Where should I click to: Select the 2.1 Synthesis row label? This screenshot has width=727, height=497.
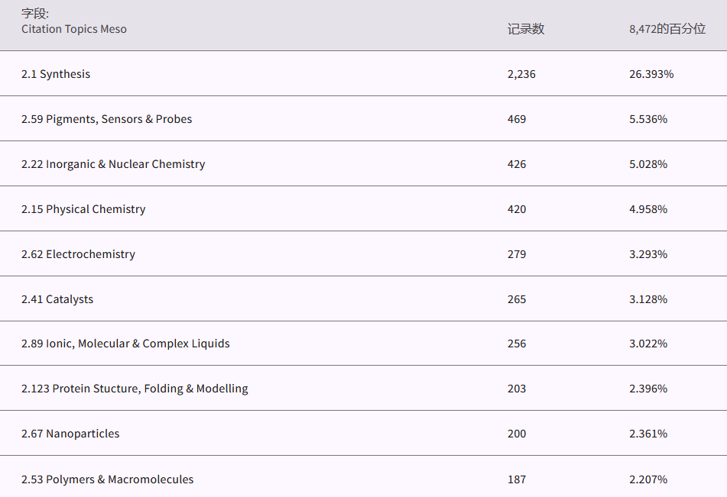click(56, 74)
